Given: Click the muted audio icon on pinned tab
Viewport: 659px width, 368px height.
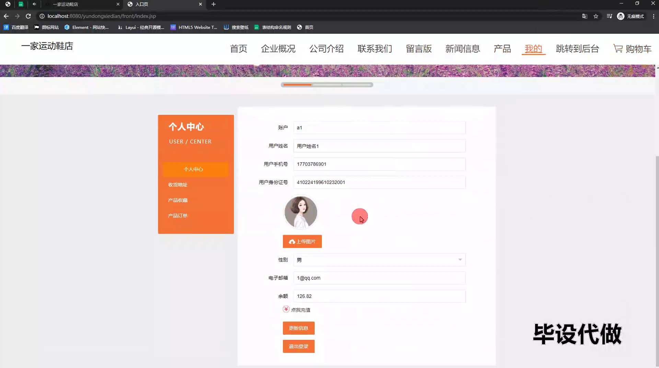Looking at the screenshot, I should (x=34, y=4).
